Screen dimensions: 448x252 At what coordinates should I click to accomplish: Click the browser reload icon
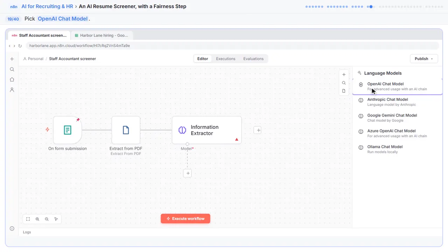(x=20, y=46)
